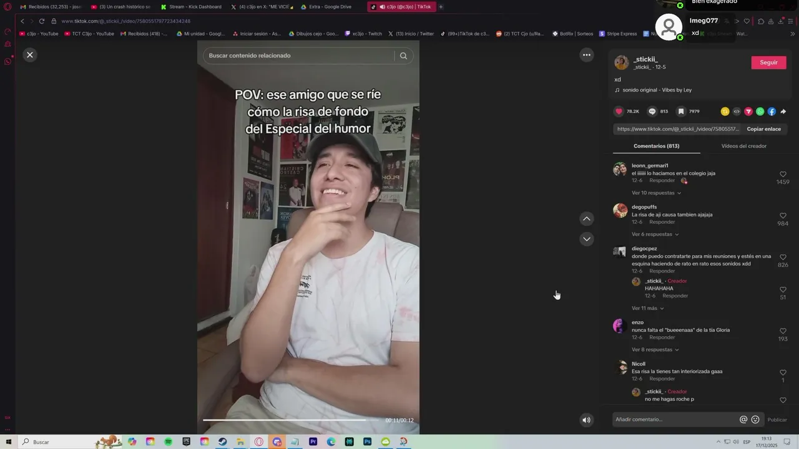Like leonn_germari1's comment with 1459 likes
This screenshot has height=449, width=799.
click(x=783, y=175)
